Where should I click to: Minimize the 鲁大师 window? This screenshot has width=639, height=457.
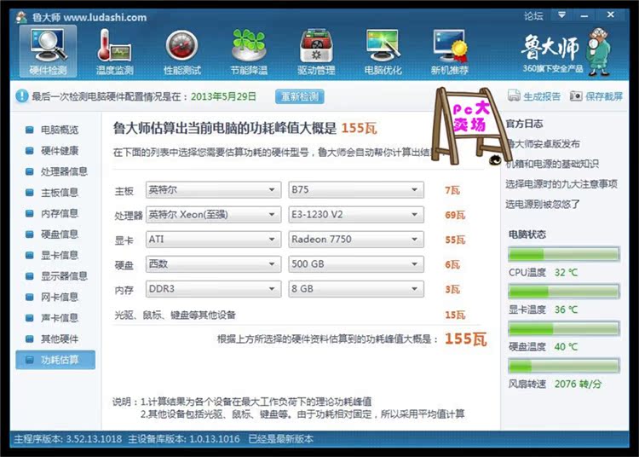584,15
